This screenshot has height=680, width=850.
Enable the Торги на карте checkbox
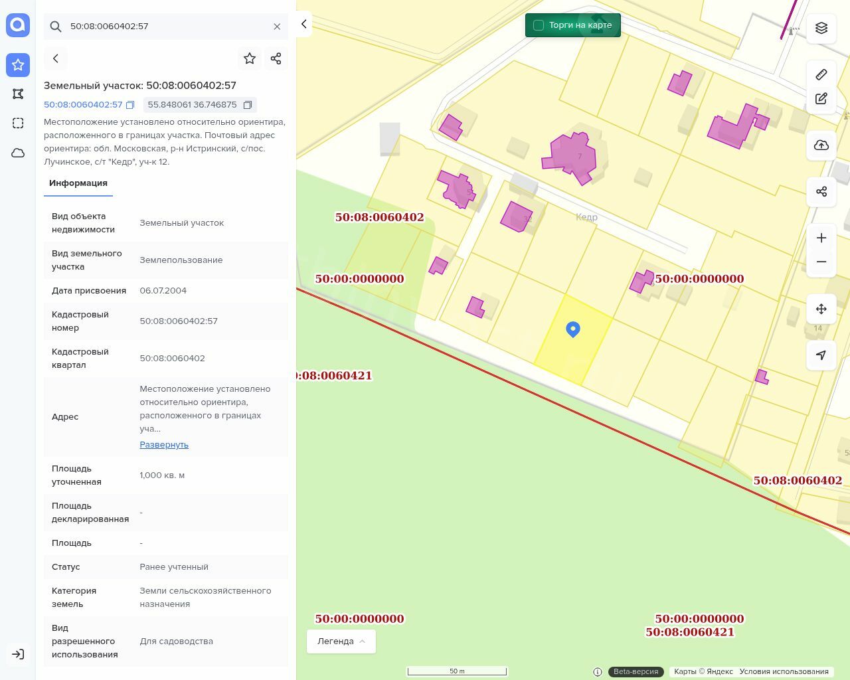coord(539,25)
